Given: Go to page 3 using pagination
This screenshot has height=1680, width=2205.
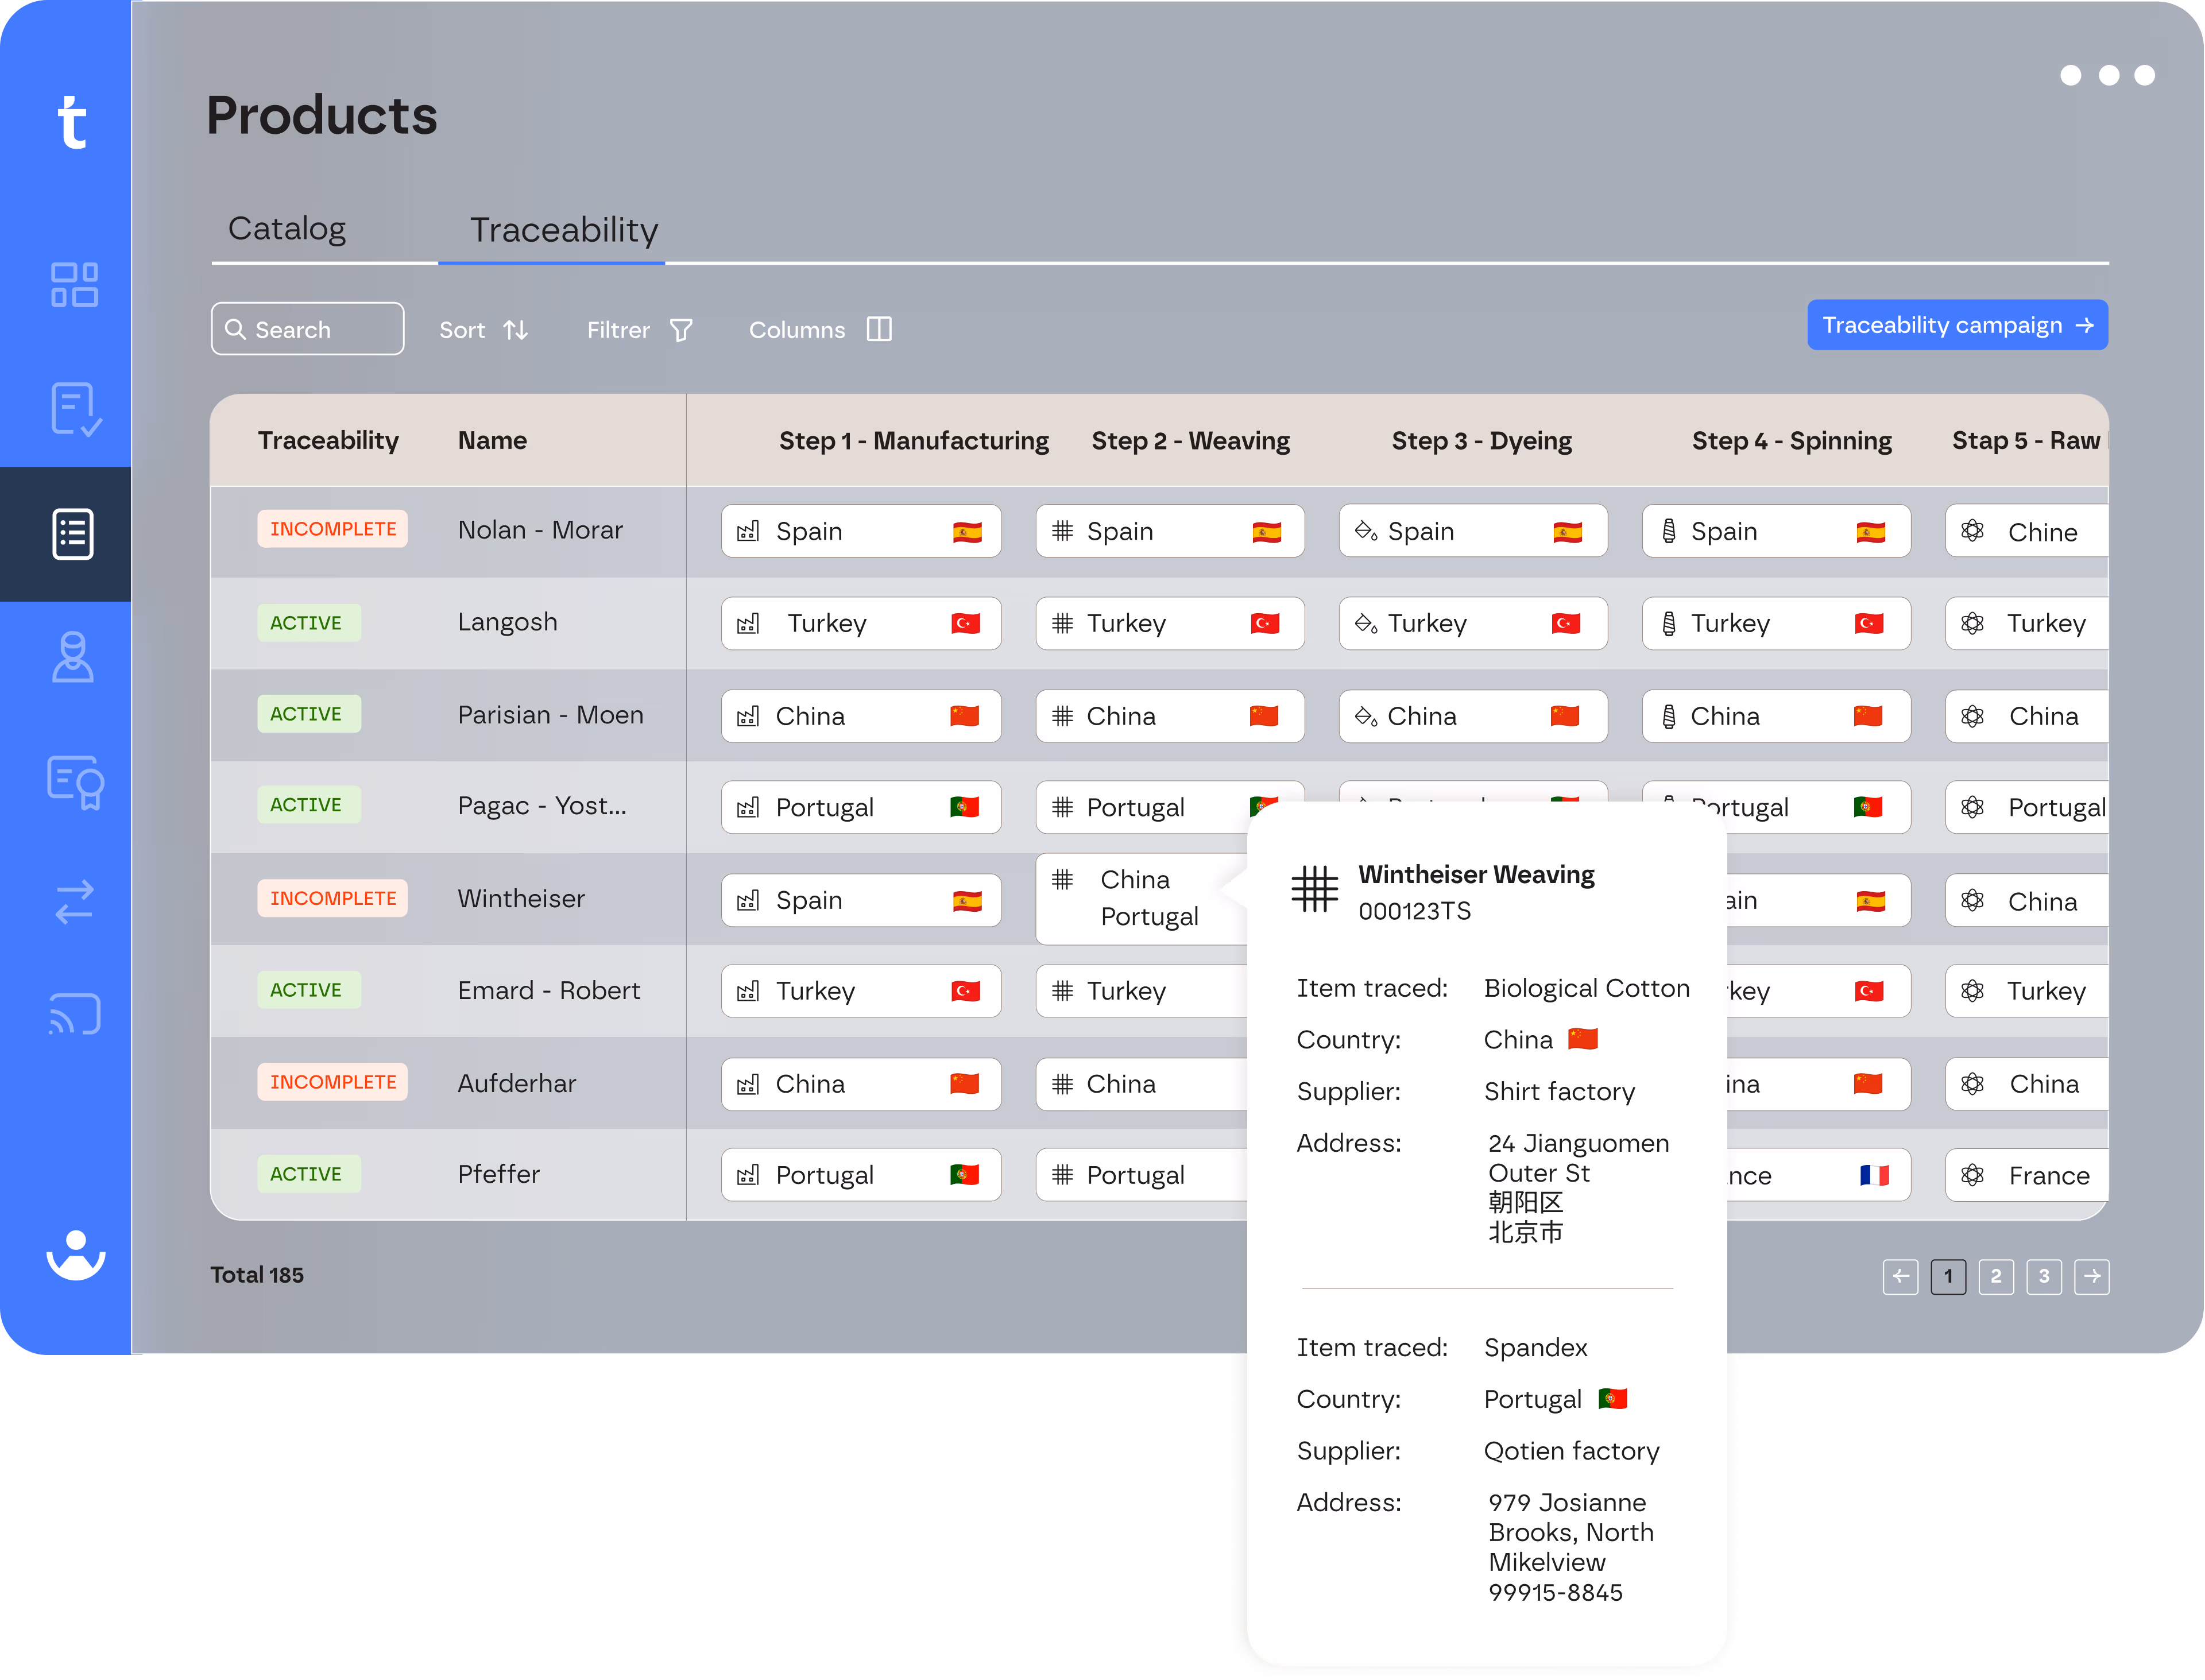Looking at the screenshot, I should click(x=2044, y=1277).
